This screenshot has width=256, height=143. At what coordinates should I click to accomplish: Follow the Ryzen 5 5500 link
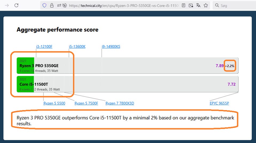pos(54,103)
